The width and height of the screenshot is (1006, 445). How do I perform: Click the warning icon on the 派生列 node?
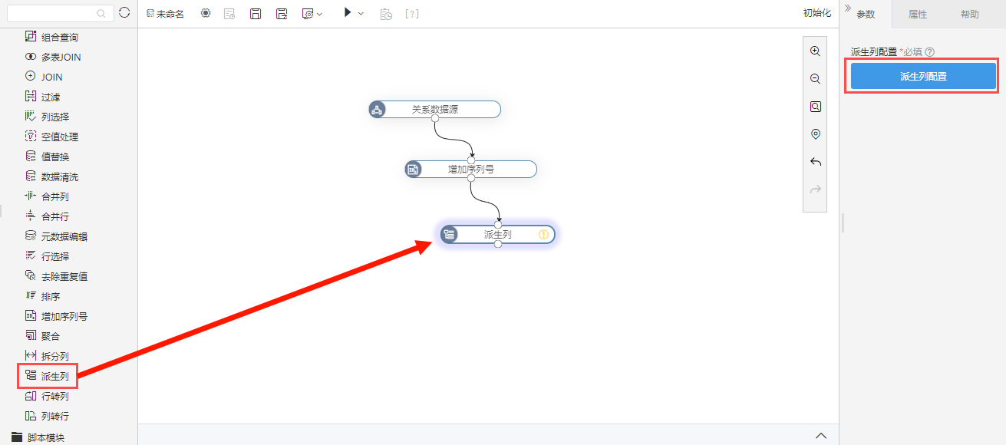click(x=544, y=234)
